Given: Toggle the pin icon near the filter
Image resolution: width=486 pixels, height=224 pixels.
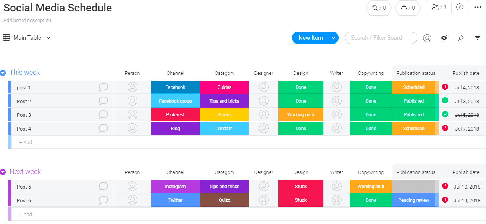Looking at the screenshot, I should coord(460,38).
